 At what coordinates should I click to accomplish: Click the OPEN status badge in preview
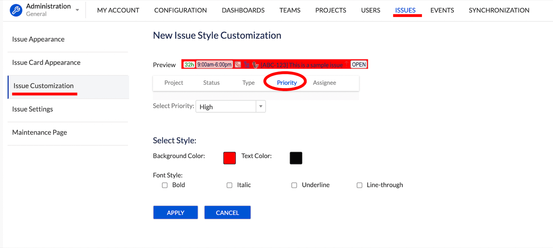click(x=359, y=65)
